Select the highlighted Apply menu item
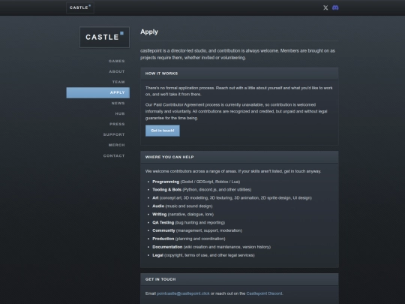 (98, 92)
